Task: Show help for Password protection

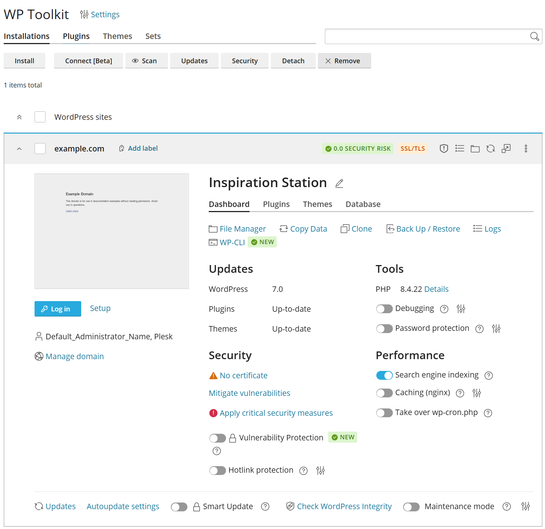Action: coord(480,329)
